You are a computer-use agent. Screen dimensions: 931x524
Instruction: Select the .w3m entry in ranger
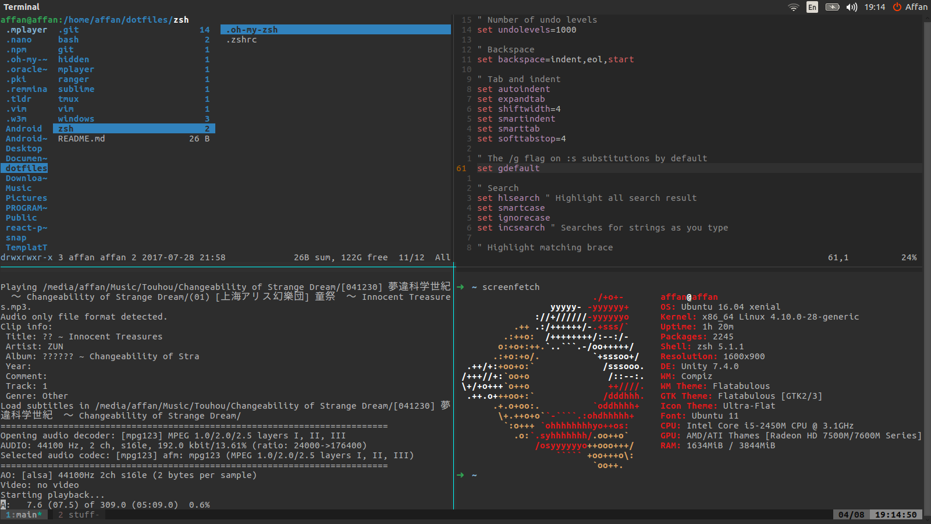point(16,119)
